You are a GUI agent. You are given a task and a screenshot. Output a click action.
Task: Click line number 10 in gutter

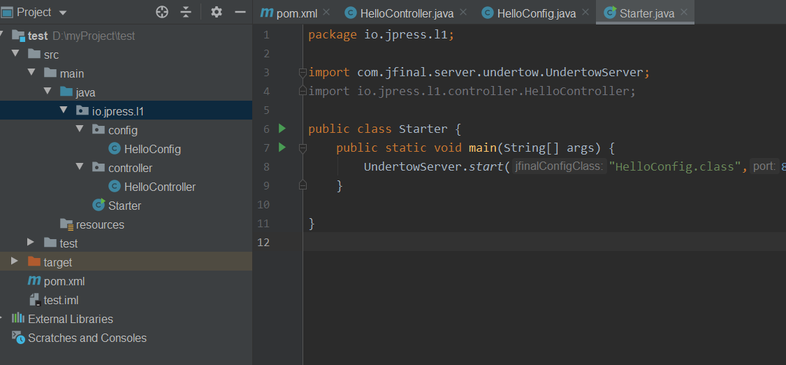[263, 205]
